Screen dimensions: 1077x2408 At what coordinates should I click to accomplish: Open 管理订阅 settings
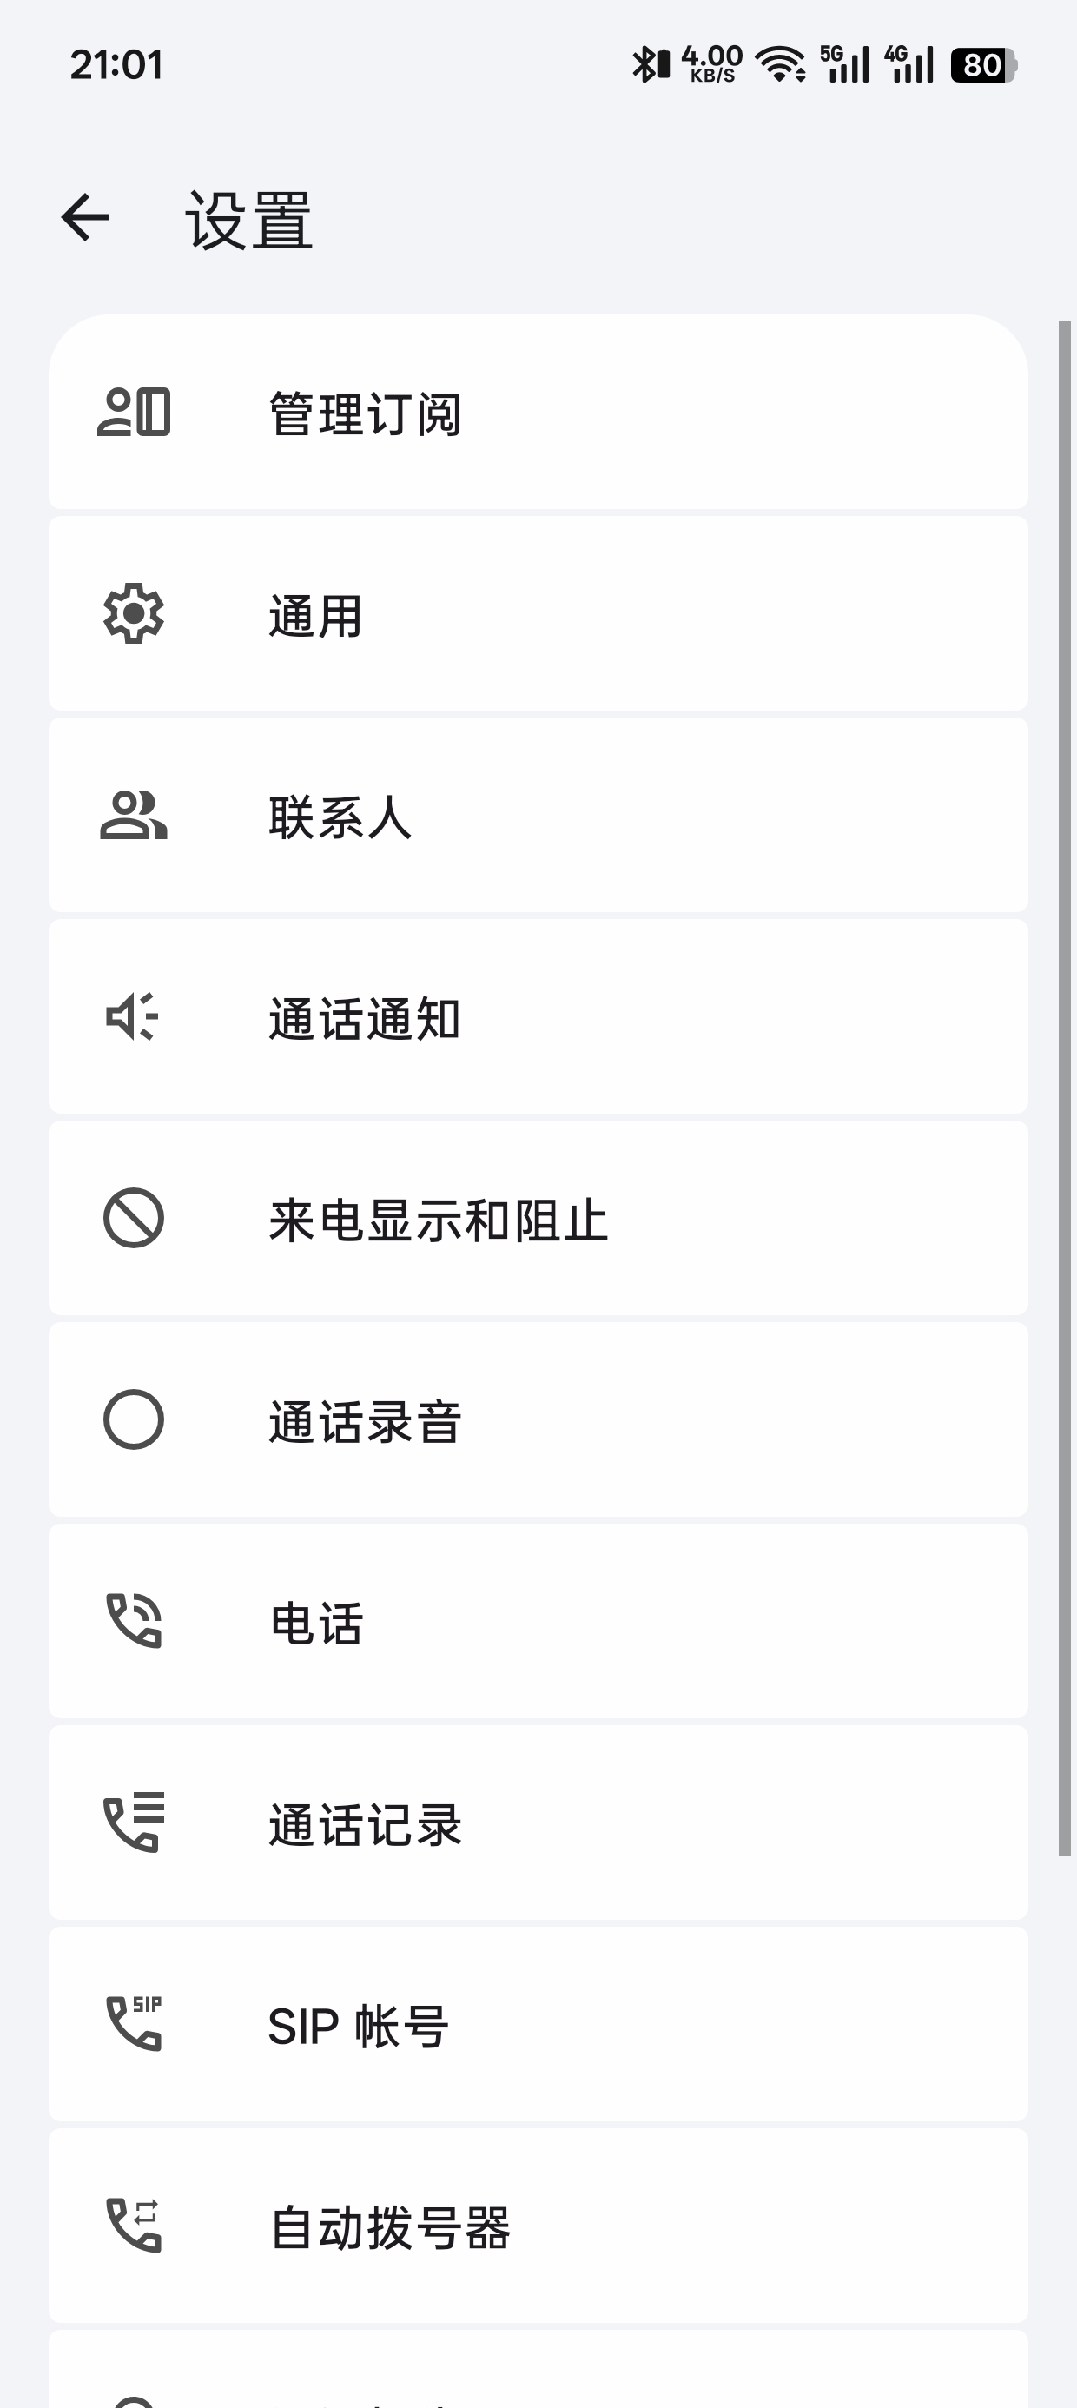pos(538,413)
